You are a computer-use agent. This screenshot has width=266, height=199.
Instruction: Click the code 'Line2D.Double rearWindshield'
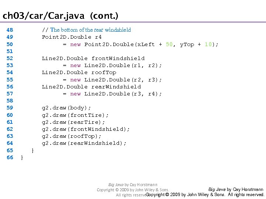click(91, 87)
